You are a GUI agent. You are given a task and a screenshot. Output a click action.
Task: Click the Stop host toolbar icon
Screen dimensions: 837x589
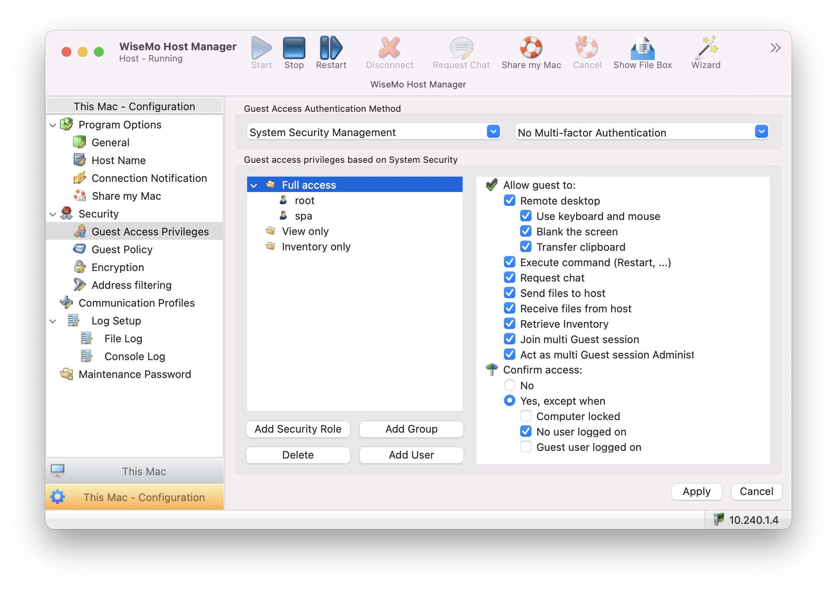coord(294,49)
